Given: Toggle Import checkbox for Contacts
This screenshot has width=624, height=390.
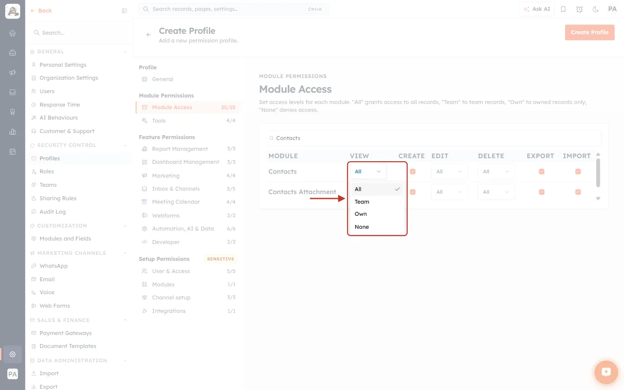Looking at the screenshot, I should click(578, 172).
